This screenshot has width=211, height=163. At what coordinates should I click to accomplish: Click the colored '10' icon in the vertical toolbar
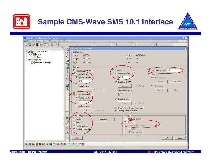(x=67, y=89)
